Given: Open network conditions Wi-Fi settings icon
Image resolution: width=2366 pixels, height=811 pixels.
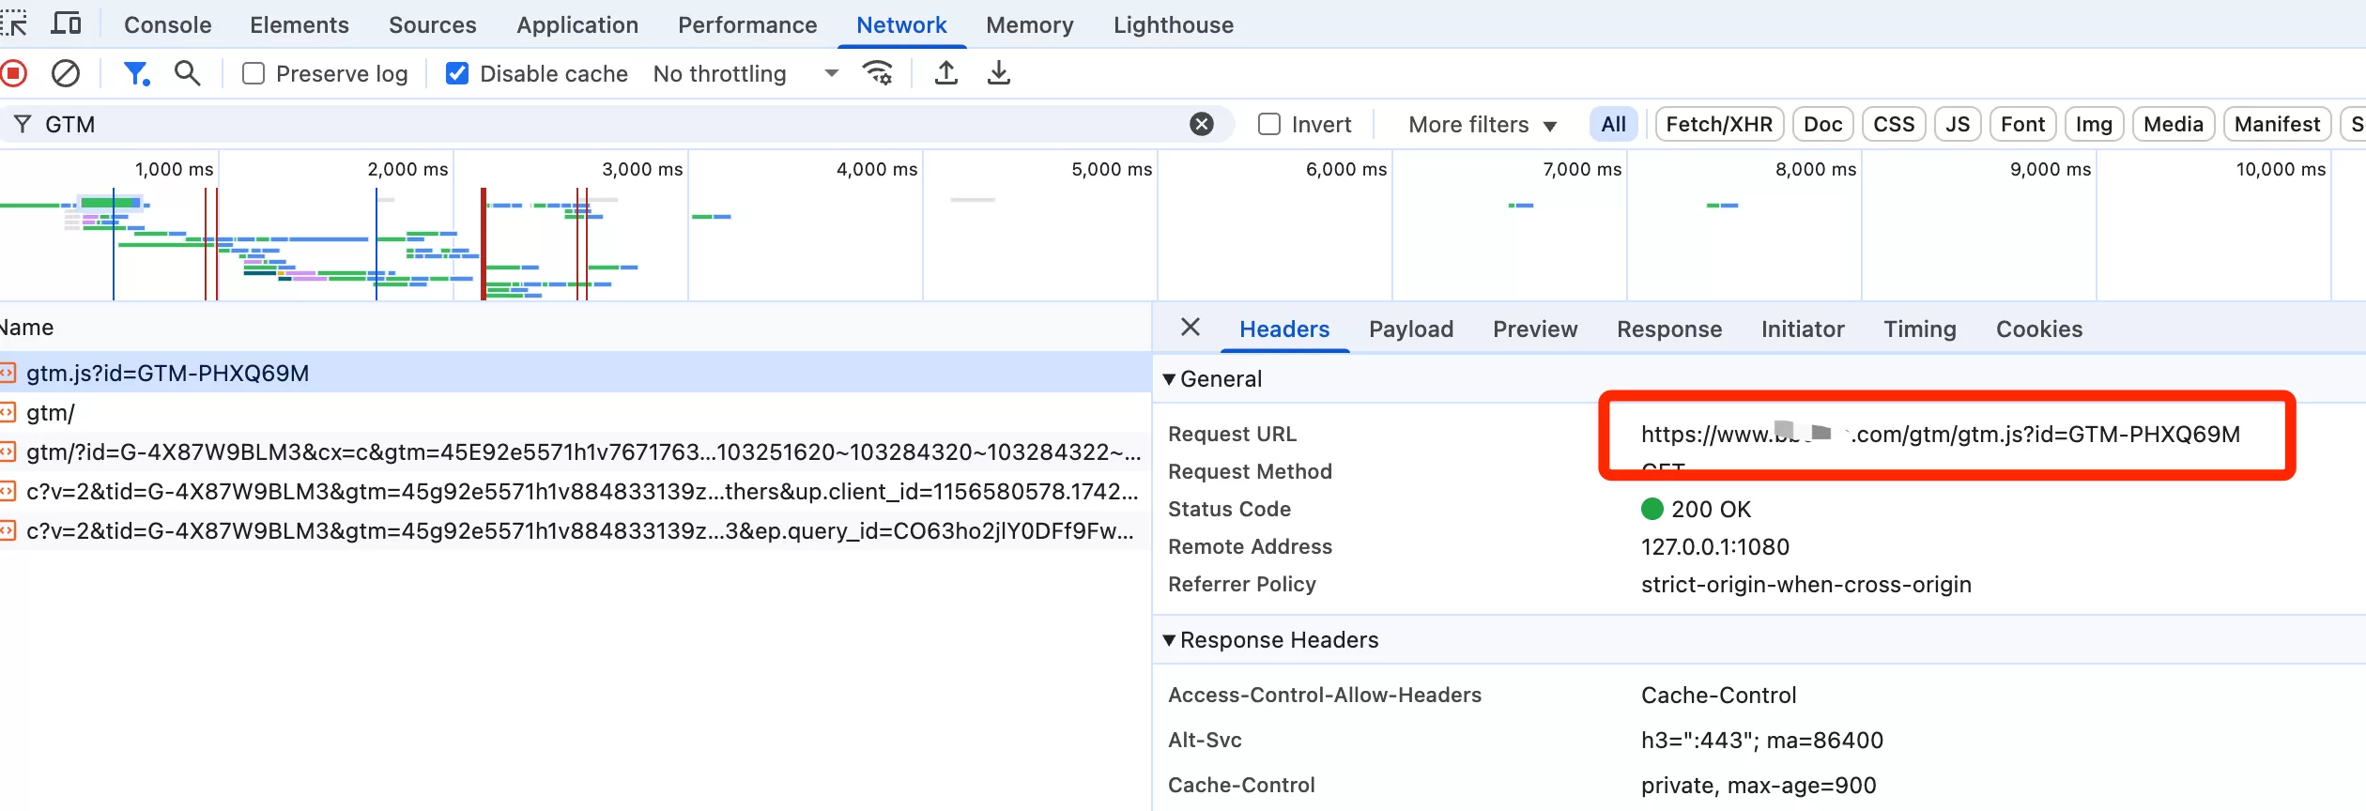Looking at the screenshot, I should (x=878, y=73).
